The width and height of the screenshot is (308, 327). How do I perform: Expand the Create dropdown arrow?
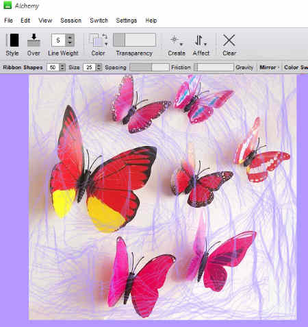click(181, 45)
